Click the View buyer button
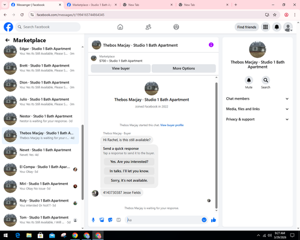The width and height of the screenshot is (300, 240). click(x=121, y=68)
